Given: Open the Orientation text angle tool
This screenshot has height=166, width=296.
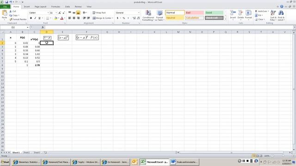Looking at the screenshot, I should coord(85,12).
